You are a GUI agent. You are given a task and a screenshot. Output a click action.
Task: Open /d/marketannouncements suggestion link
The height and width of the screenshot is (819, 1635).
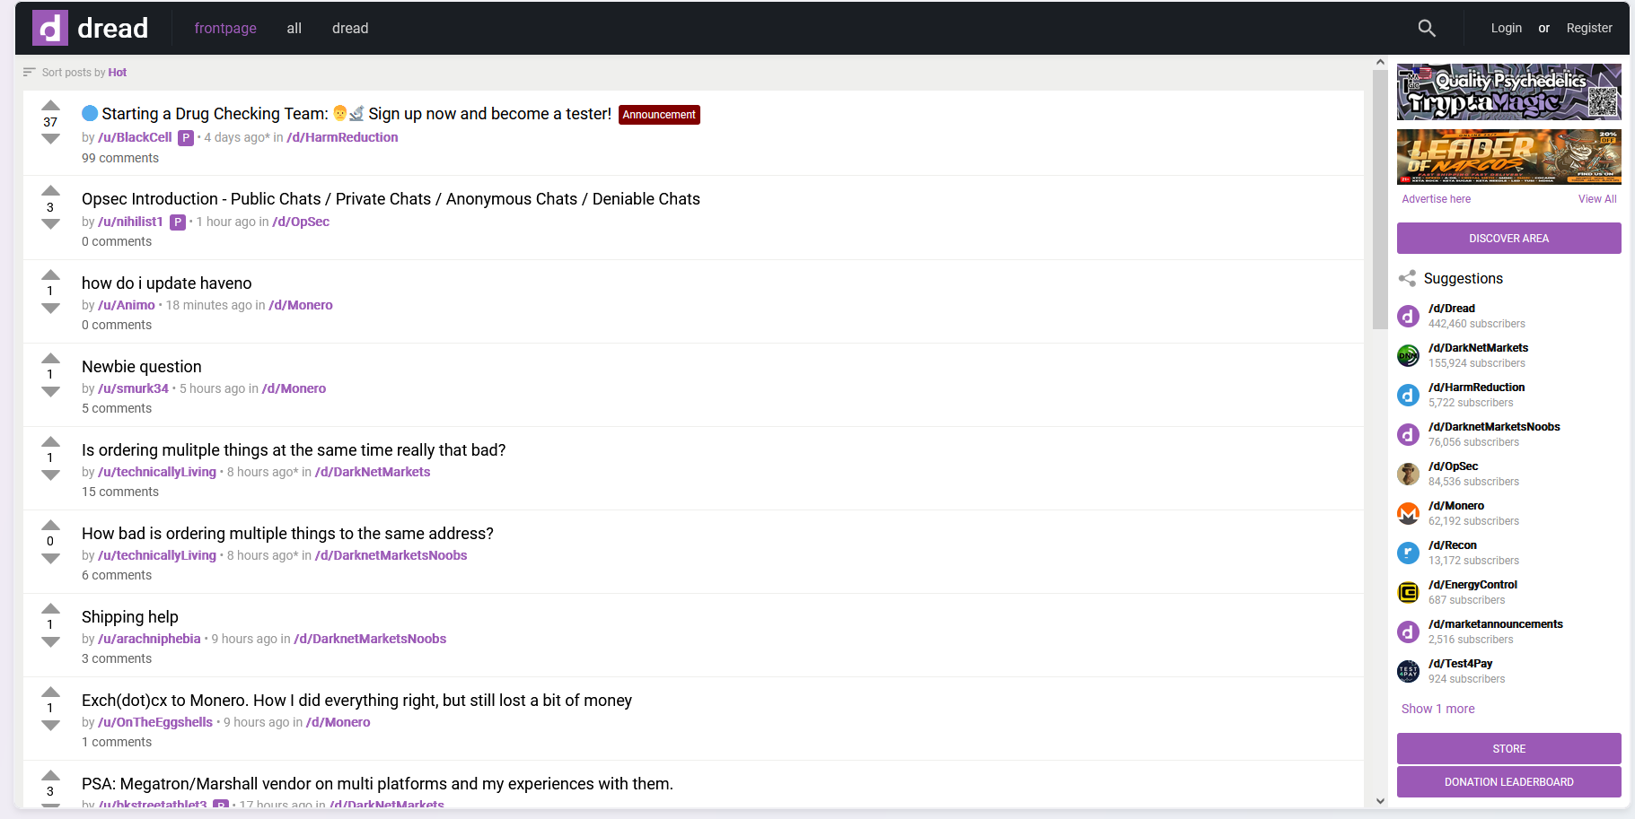pyautogui.click(x=1495, y=624)
